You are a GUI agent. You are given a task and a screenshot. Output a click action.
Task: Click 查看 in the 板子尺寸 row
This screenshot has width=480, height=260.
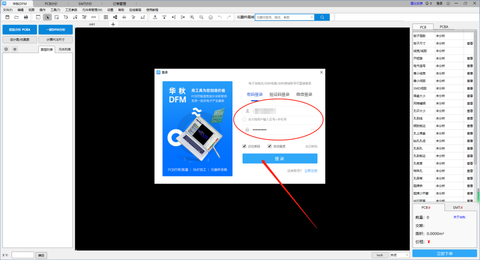point(470,44)
